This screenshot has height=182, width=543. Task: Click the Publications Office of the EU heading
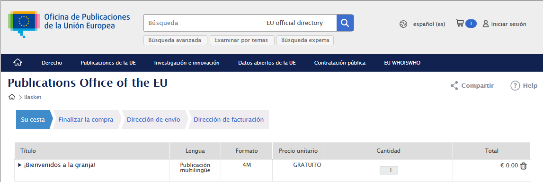point(88,83)
